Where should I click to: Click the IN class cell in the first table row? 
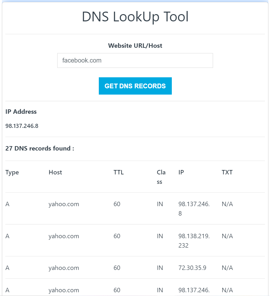tap(160, 204)
